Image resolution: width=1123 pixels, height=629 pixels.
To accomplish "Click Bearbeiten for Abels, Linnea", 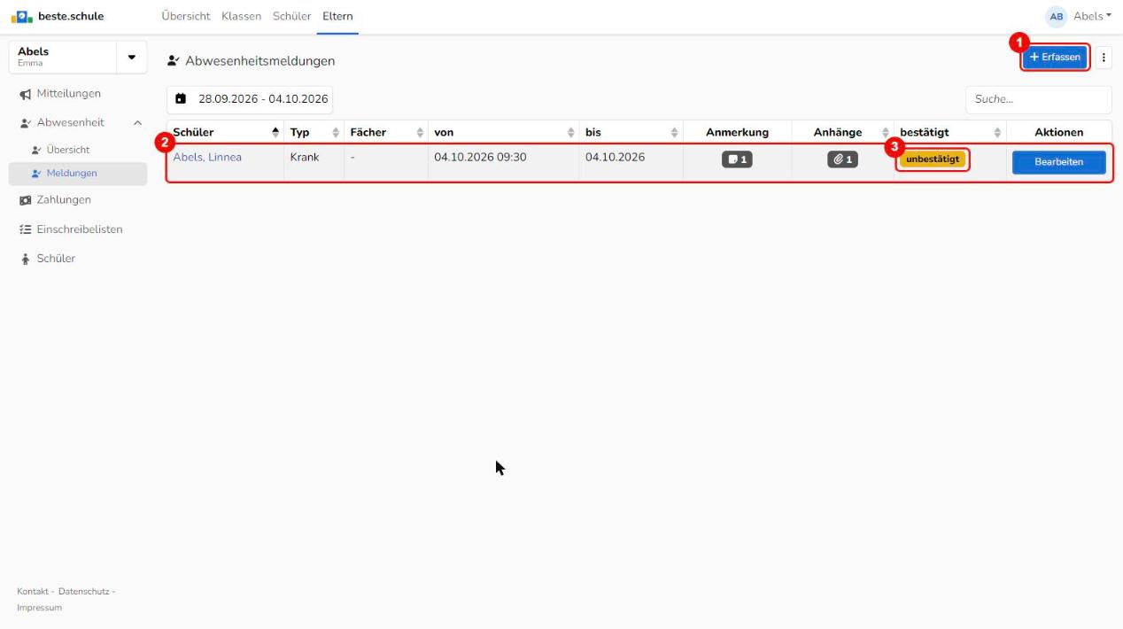I will click(1058, 162).
